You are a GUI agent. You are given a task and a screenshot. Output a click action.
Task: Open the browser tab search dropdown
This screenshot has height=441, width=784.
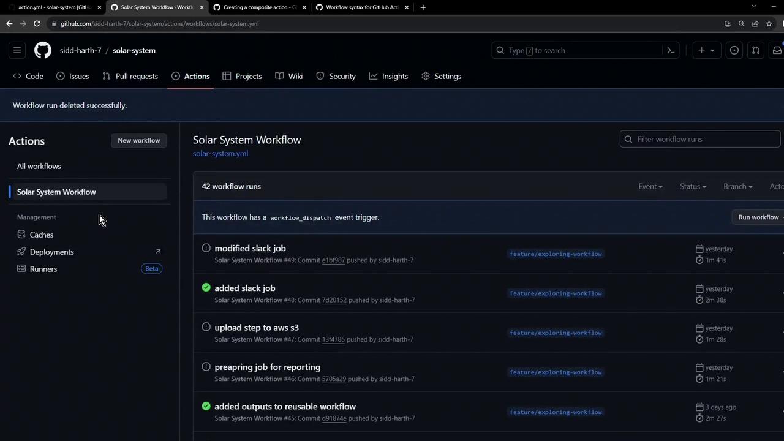[754, 7]
